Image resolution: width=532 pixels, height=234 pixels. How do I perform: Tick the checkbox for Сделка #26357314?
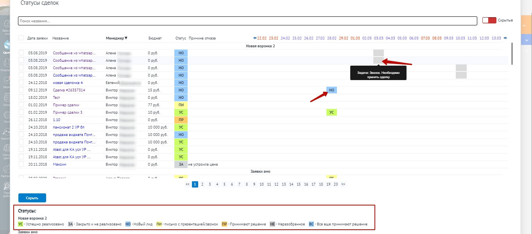click(x=21, y=90)
